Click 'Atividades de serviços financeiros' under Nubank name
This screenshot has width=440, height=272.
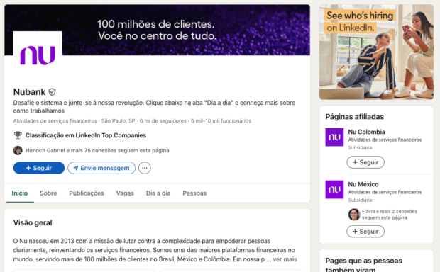tap(55, 120)
